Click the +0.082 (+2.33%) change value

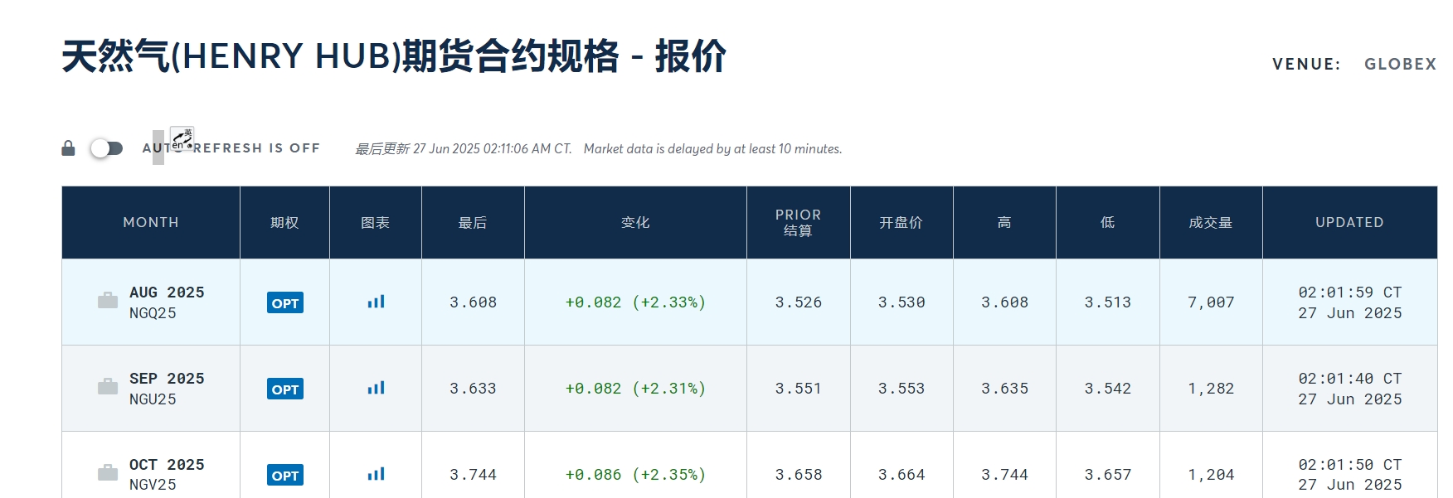[635, 302]
